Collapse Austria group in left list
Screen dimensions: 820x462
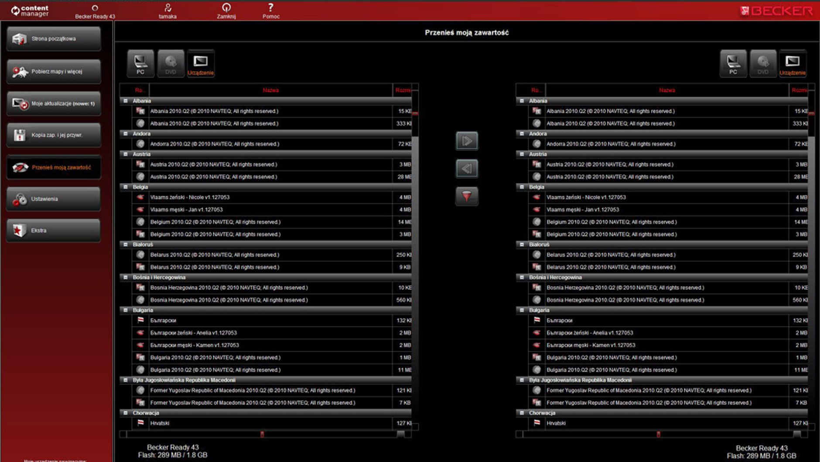126,154
